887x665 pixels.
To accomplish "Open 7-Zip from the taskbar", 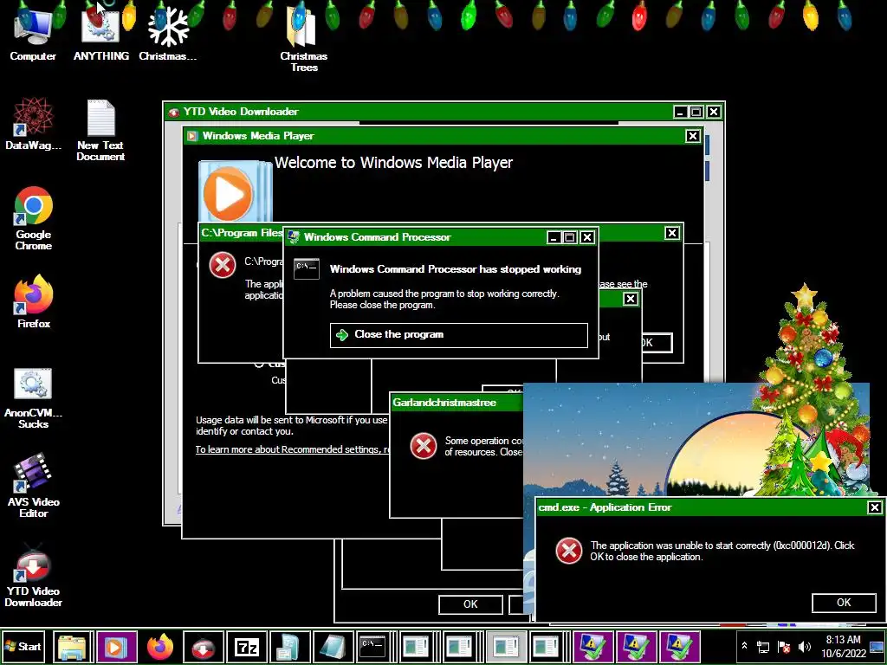I will pos(247,646).
